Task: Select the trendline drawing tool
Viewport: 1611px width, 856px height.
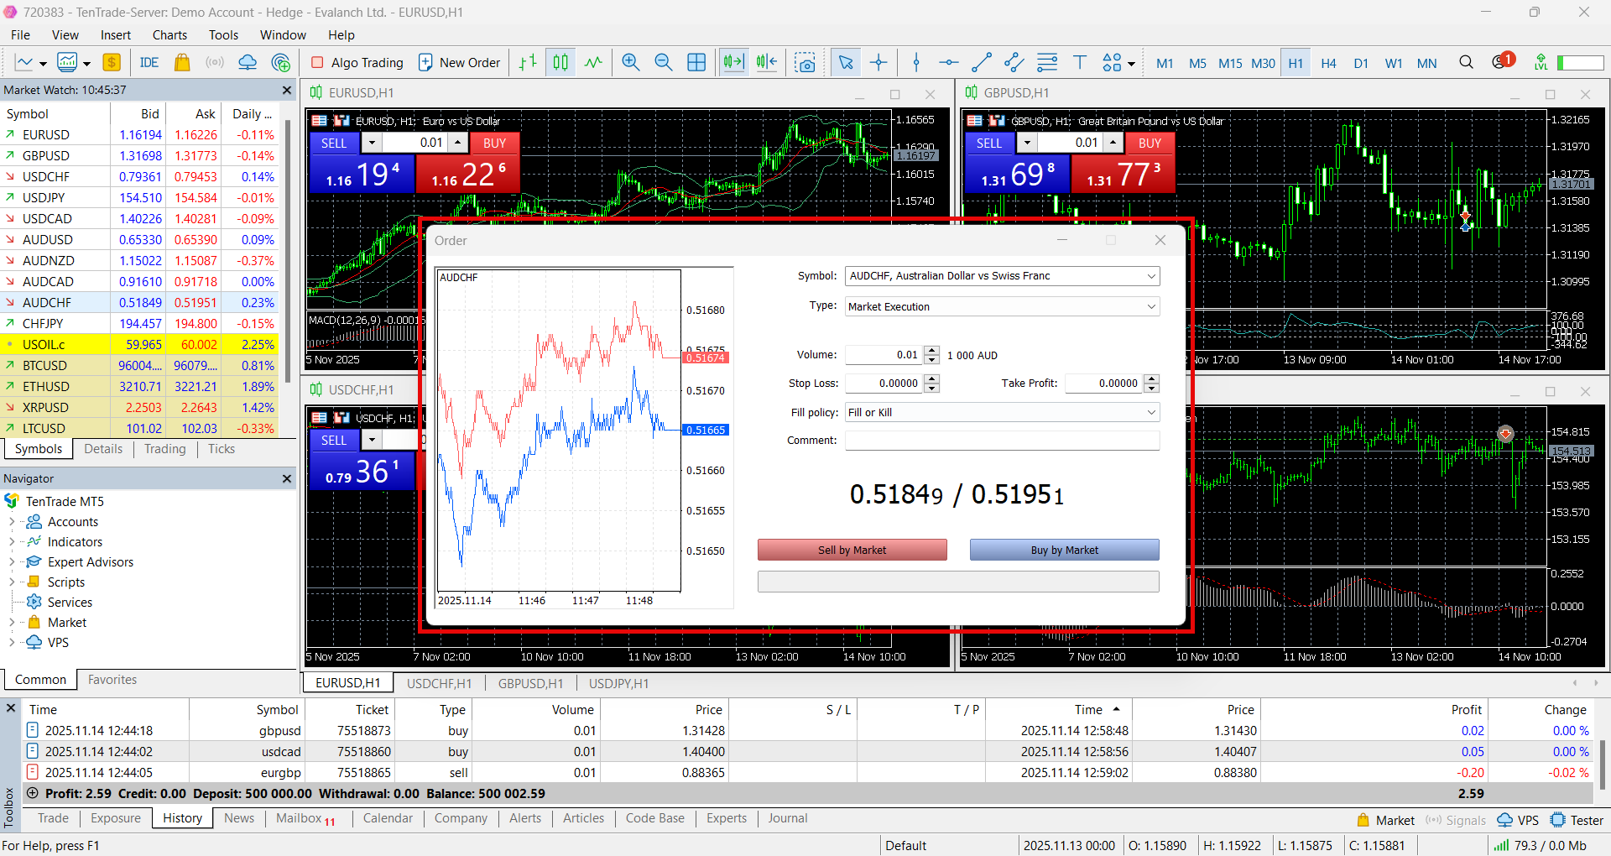Action: coord(982,62)
